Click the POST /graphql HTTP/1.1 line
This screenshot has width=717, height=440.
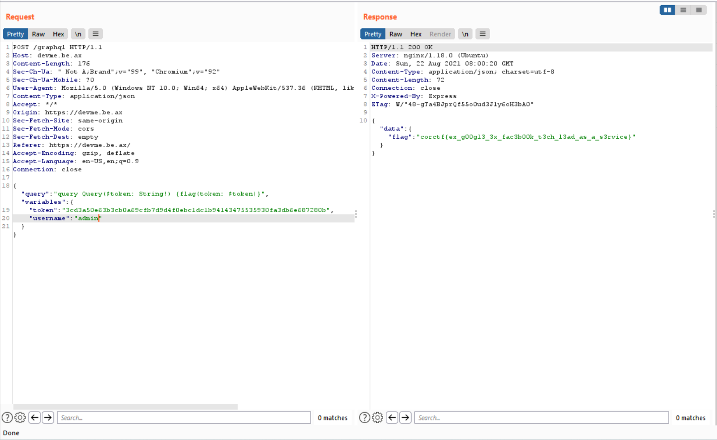point(58,47)
